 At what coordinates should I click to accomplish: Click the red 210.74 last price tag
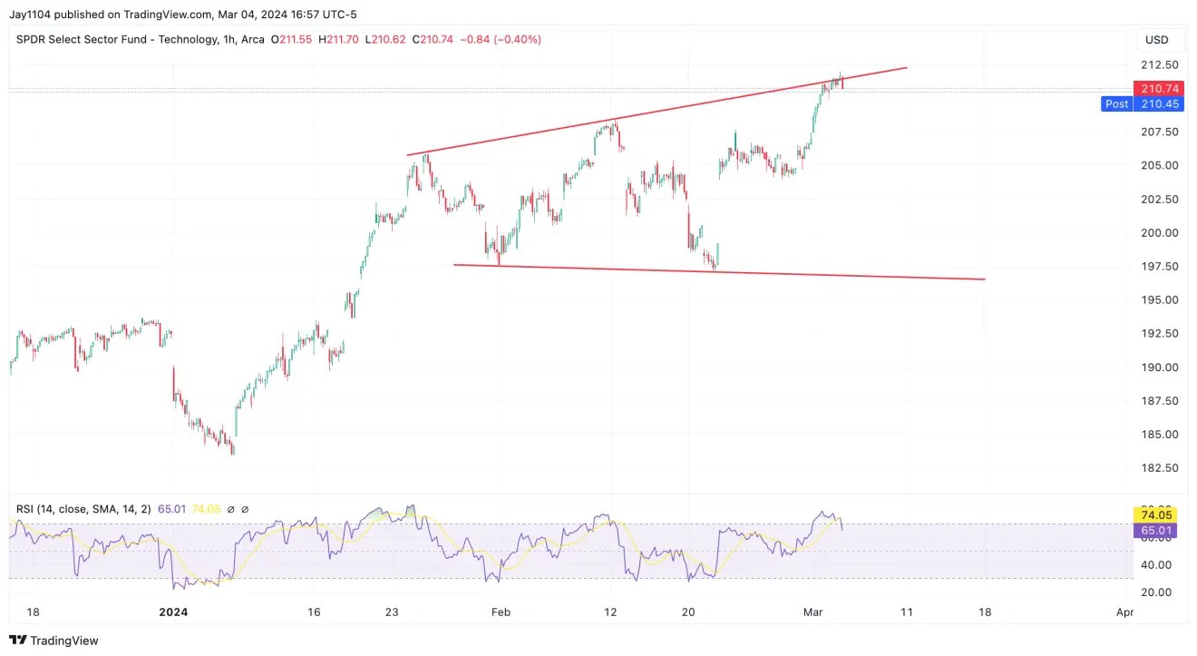[x=1159, y=88]
